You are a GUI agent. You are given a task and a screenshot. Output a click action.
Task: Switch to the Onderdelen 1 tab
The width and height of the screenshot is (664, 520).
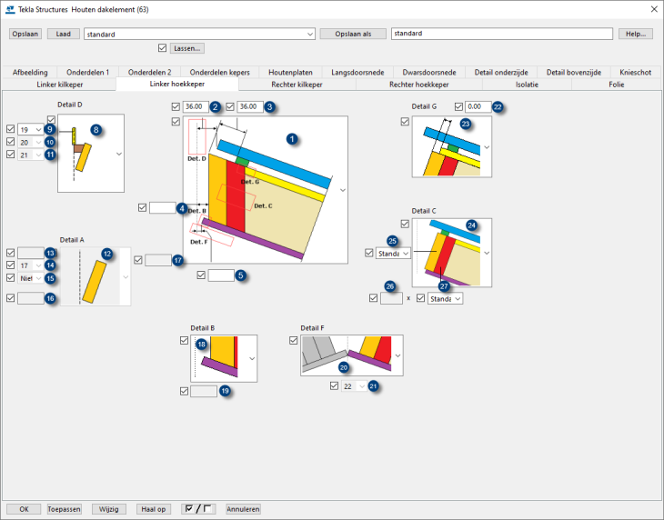click(x=87, y=73)
